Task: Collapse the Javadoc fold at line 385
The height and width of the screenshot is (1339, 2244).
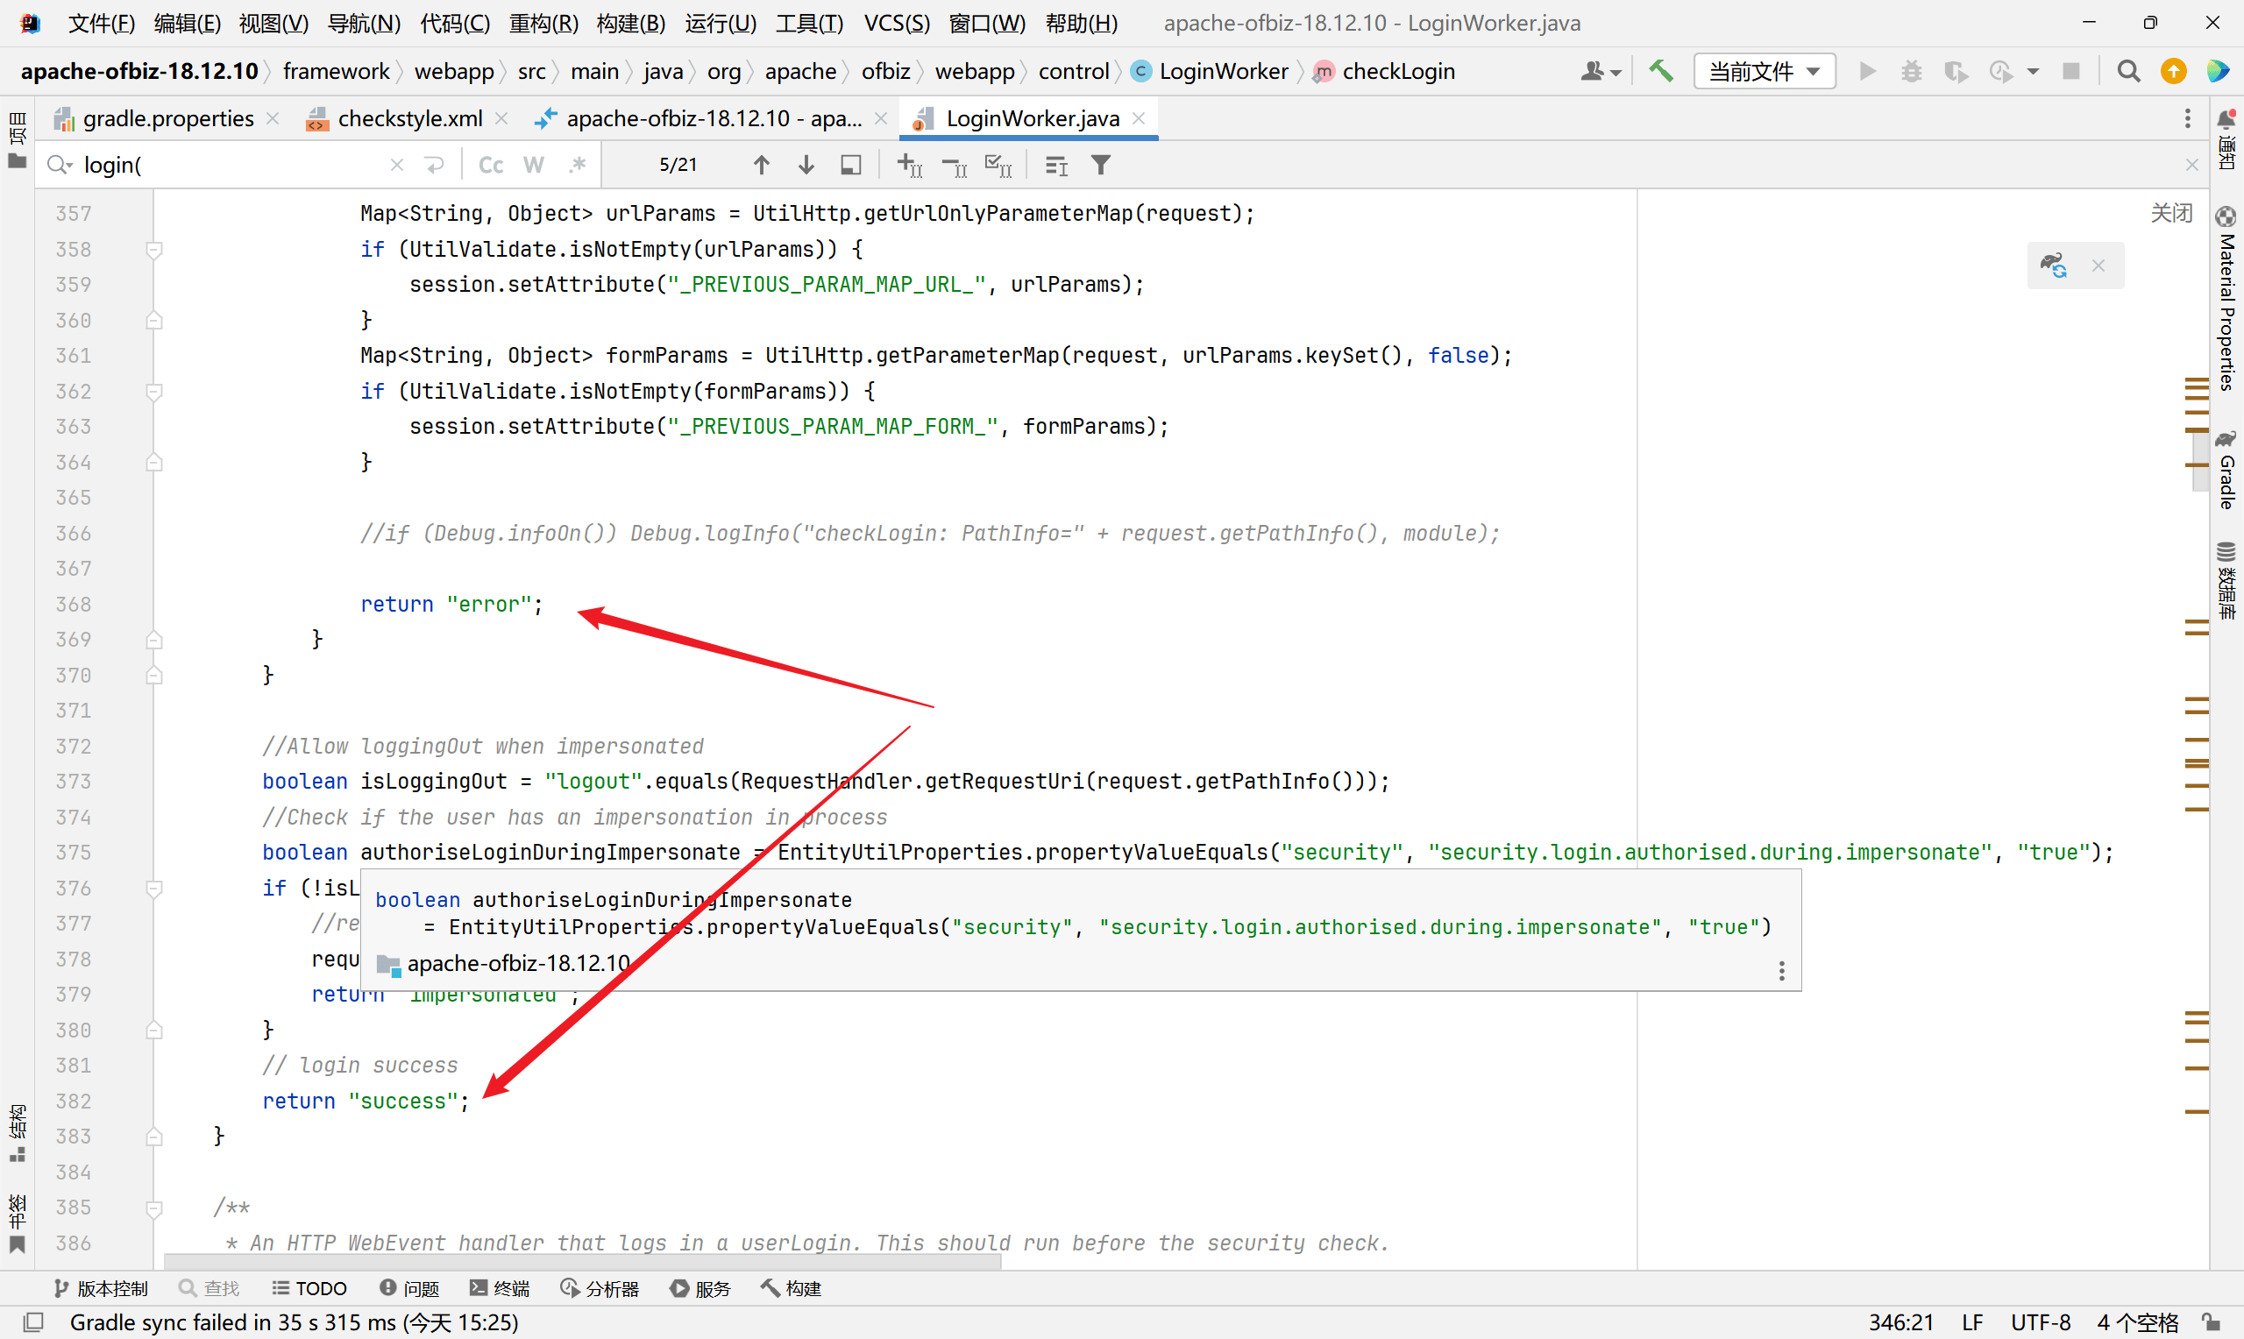Action: (154, 1208)
